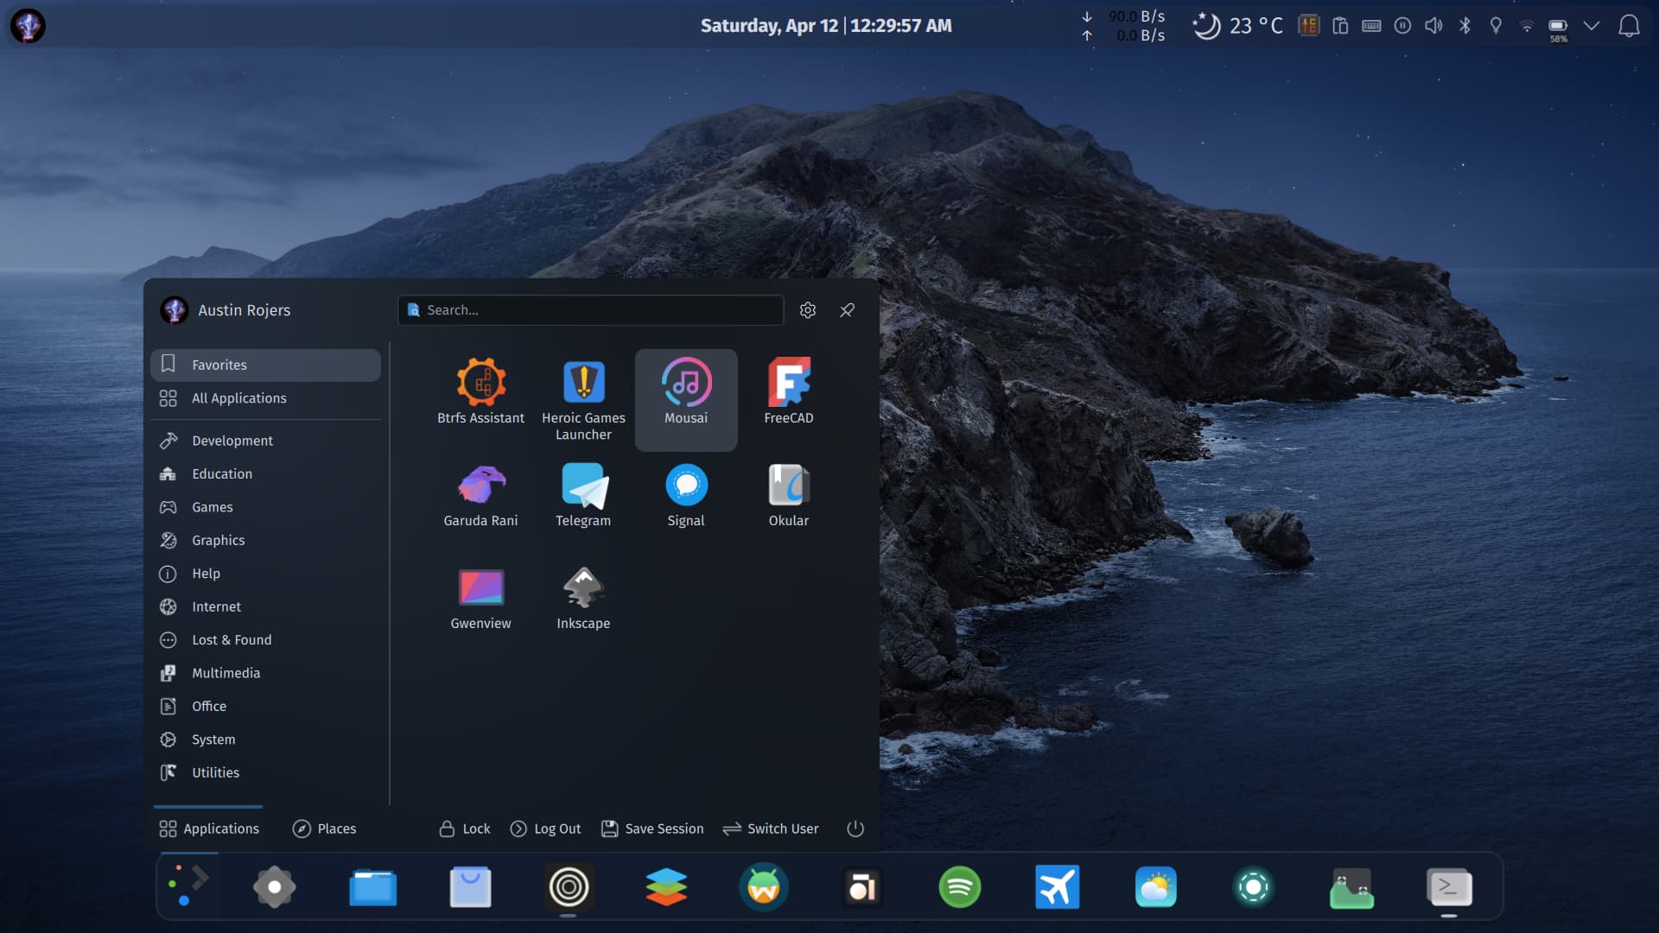1659x933 pixels.
Task: Open Telegram messenger
Action: point(583,495)
